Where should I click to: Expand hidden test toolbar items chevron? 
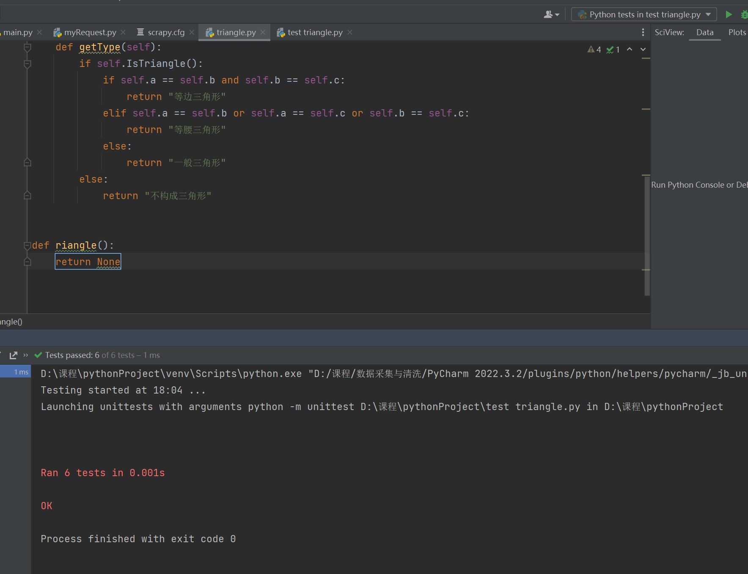[26, 355]
